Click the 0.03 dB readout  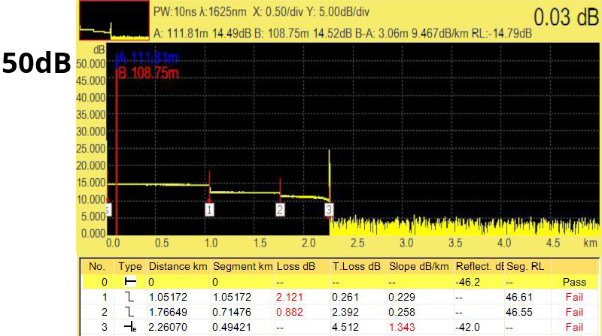point(566,17)
